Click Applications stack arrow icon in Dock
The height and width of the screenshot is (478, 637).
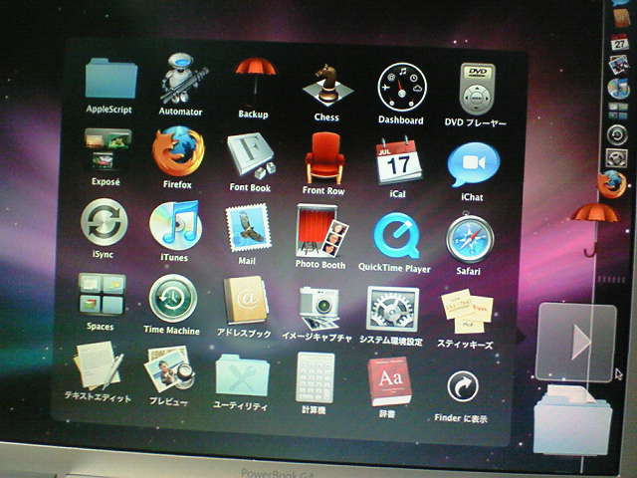click(x=575, y=343)
